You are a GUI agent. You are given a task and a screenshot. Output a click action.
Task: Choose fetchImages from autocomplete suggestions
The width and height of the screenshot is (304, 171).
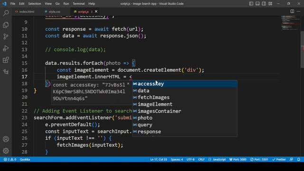(x=185, y=97)
